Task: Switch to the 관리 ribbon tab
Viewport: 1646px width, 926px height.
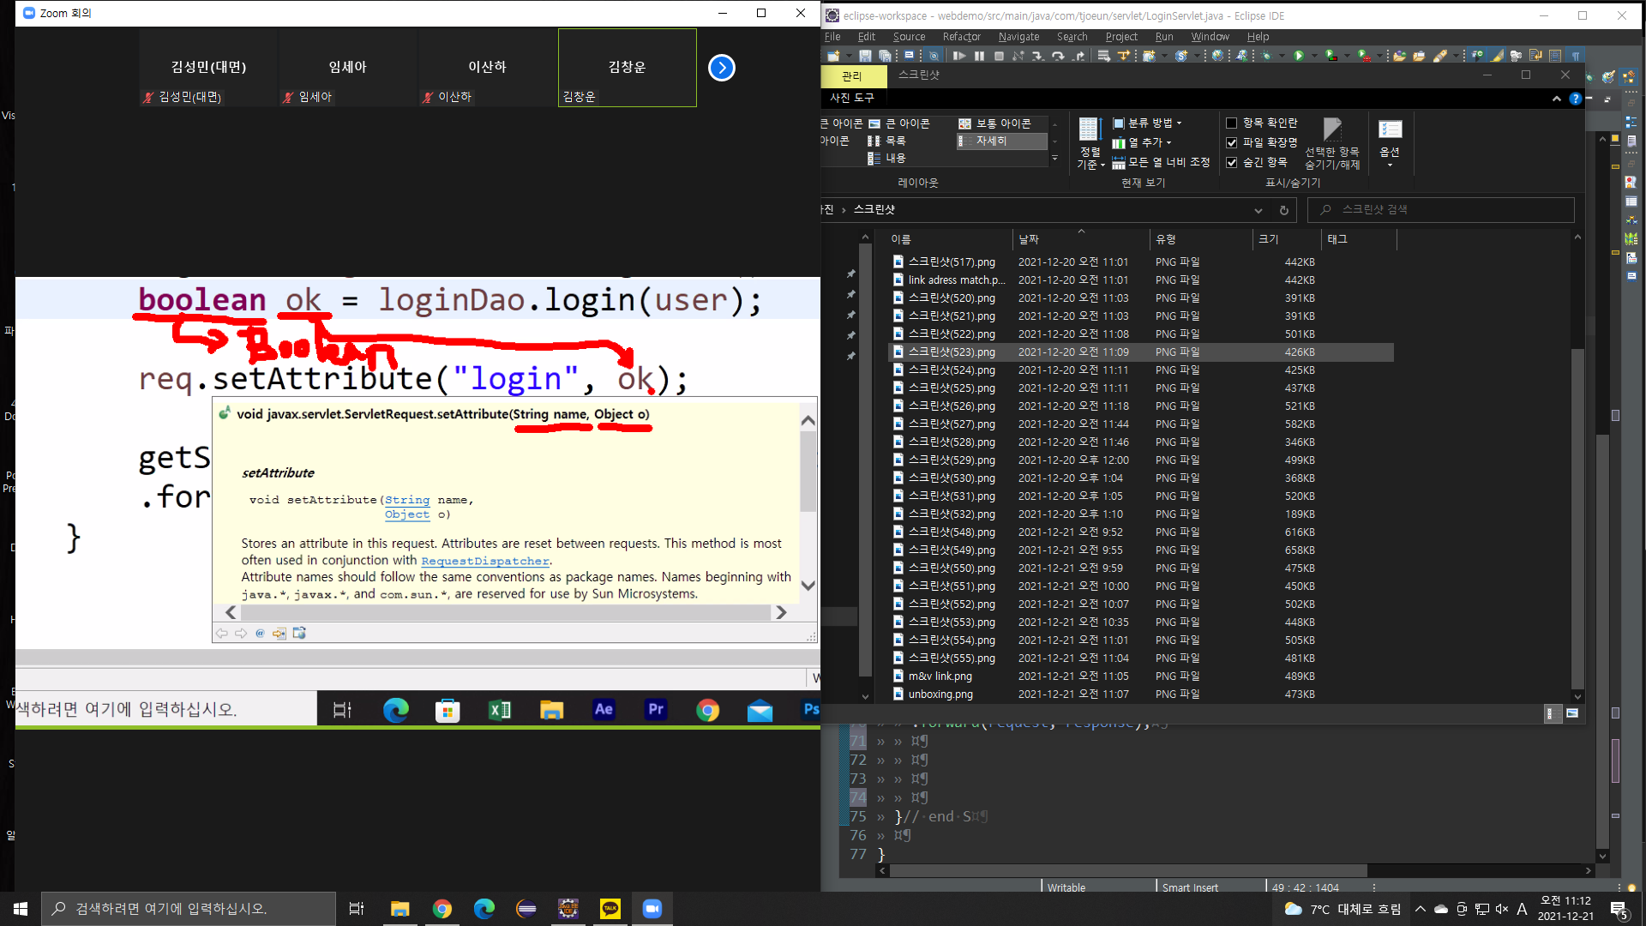Action: [851, 76]
